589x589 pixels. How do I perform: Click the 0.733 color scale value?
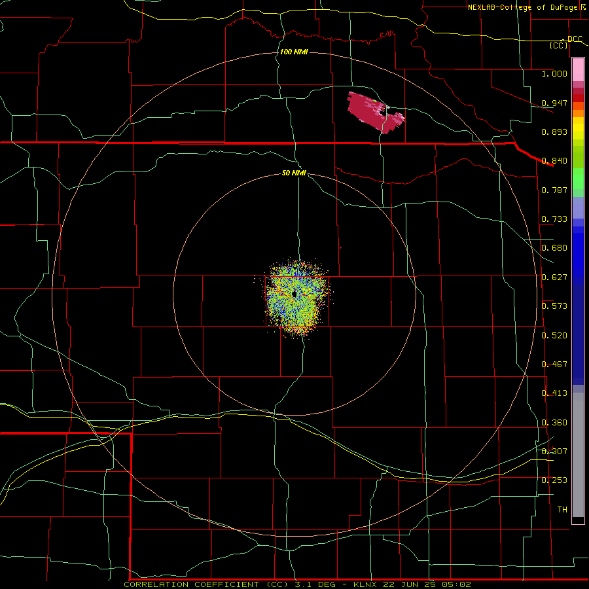point(554,219)
